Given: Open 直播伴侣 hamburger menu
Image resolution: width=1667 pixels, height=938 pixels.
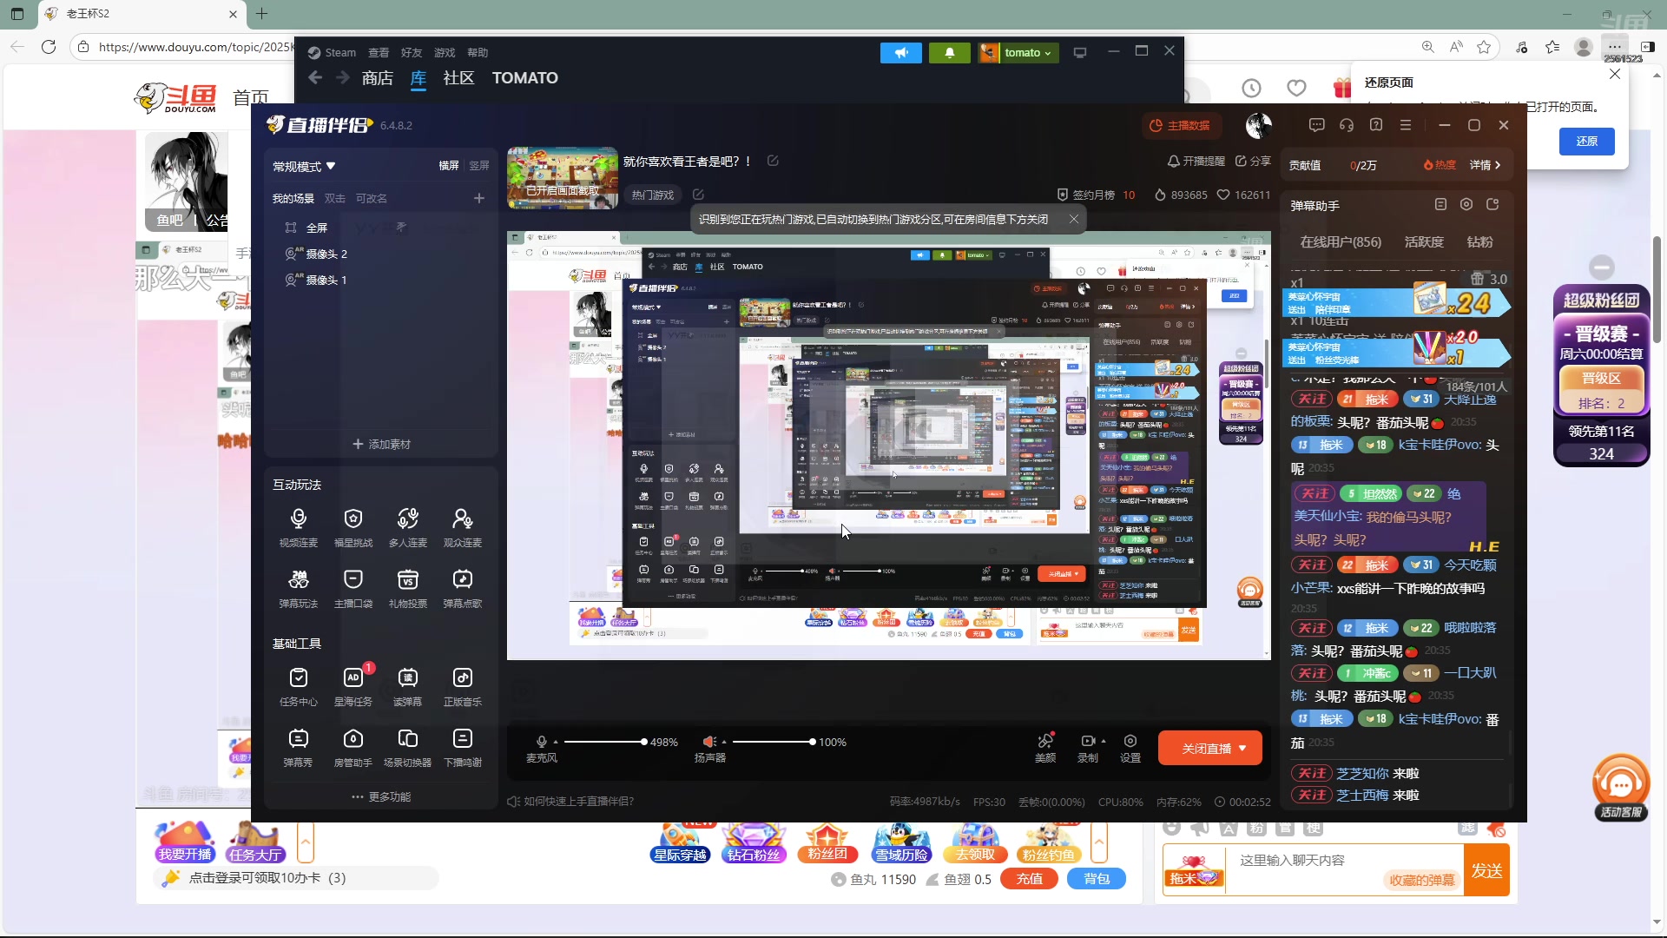Looking at the screenshot, I should tap(1406, 125).
